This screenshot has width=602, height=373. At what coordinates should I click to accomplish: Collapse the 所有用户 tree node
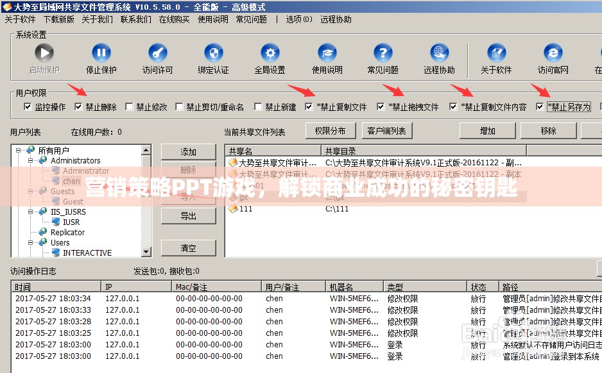click(18, 150)
